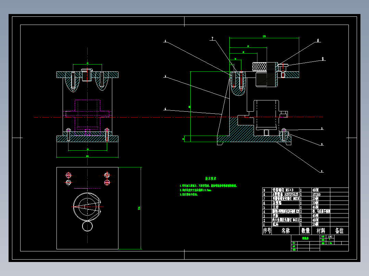Select balloon number 5 on section view
This screenshot has width=369, height=276.
(165, 76)
